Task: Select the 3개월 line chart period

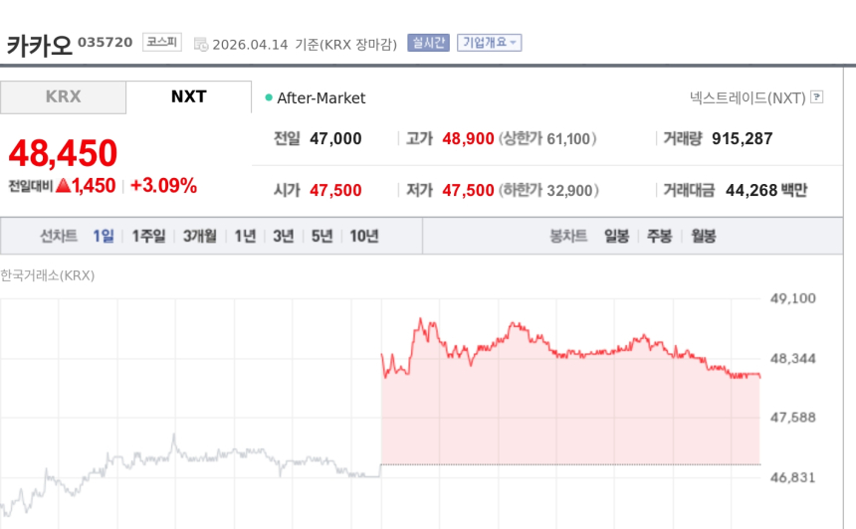Action: pyautogui.click(x=199, y=236)
